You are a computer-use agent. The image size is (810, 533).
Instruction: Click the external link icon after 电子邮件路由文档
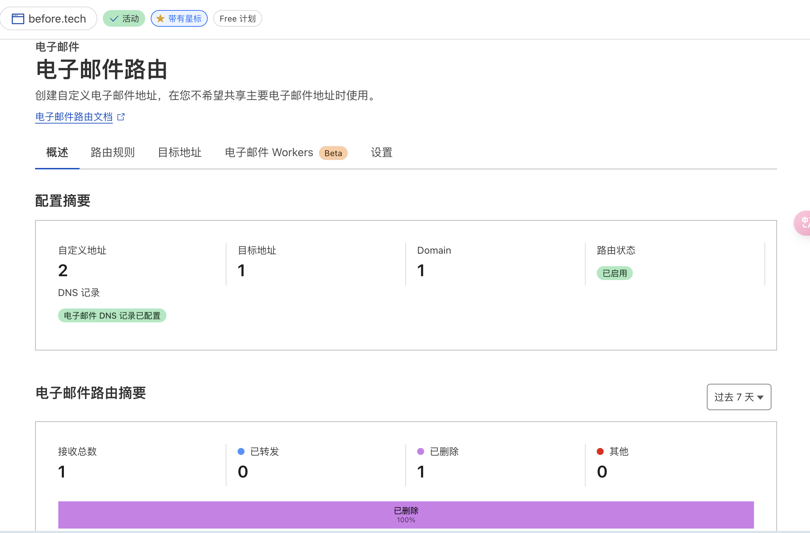point(121,117)
